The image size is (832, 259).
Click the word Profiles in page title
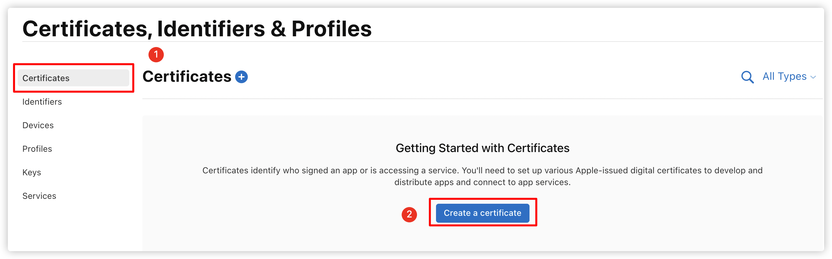331,29
